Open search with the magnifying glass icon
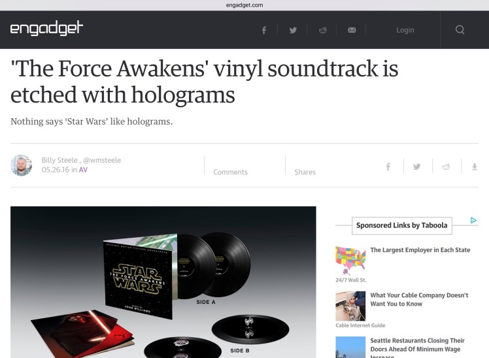Viewport: 489px width, 358px height. [x=460, y=29]
